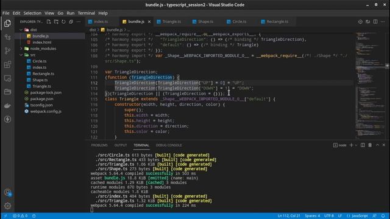Open the Help menu
The height and width of the screenshot is (219, 390).
(x=103, y=13)
